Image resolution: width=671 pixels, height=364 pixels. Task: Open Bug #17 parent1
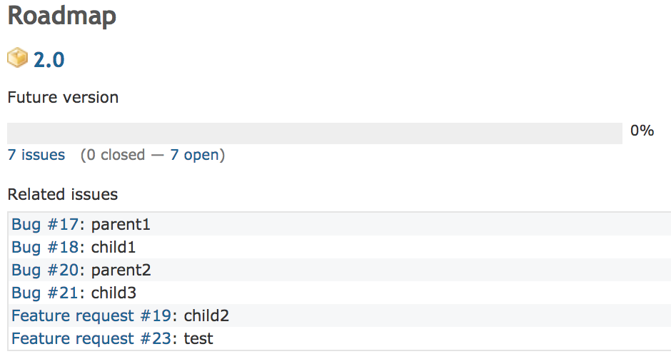tap(45, 224)
